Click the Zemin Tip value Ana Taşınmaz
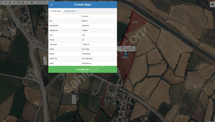 point(87,58)
